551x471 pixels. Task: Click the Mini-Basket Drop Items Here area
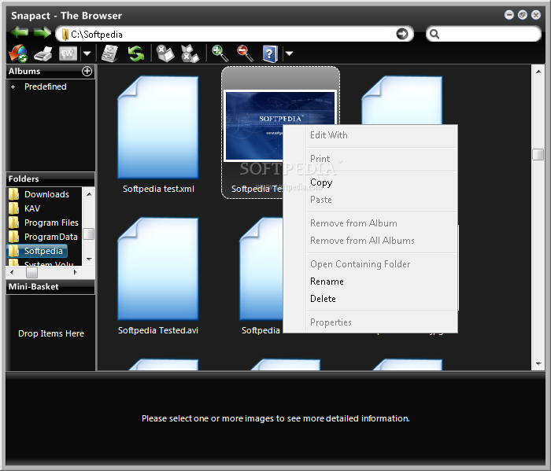click(x=50, y=333)
